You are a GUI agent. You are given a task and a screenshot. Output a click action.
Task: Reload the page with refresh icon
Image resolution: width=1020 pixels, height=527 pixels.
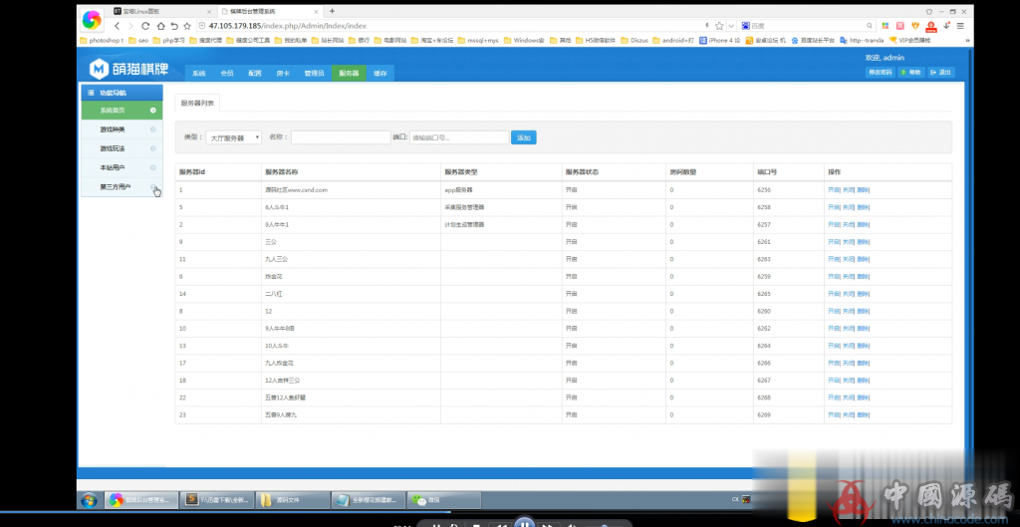(x=145, y=26)
